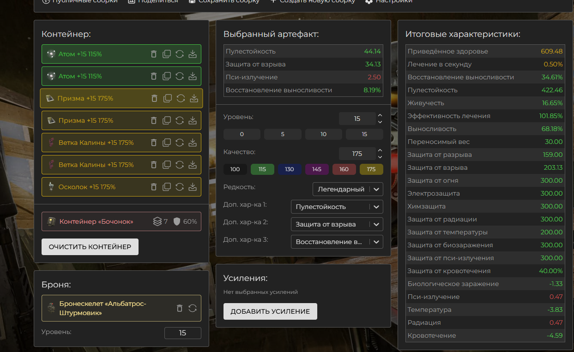Open Доп. хар-ка 2 dropdown
Viewport: 574px width, 352px height.
(337, 224)
